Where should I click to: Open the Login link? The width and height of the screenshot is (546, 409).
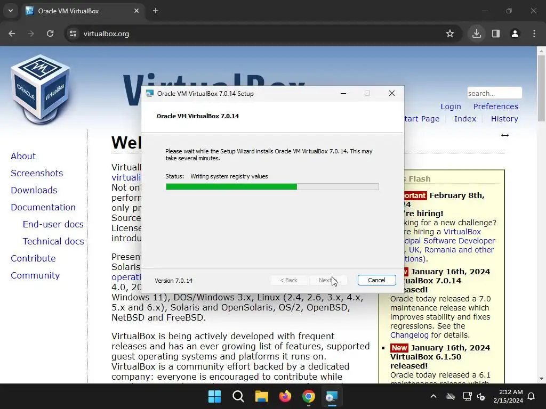[451, 107]
